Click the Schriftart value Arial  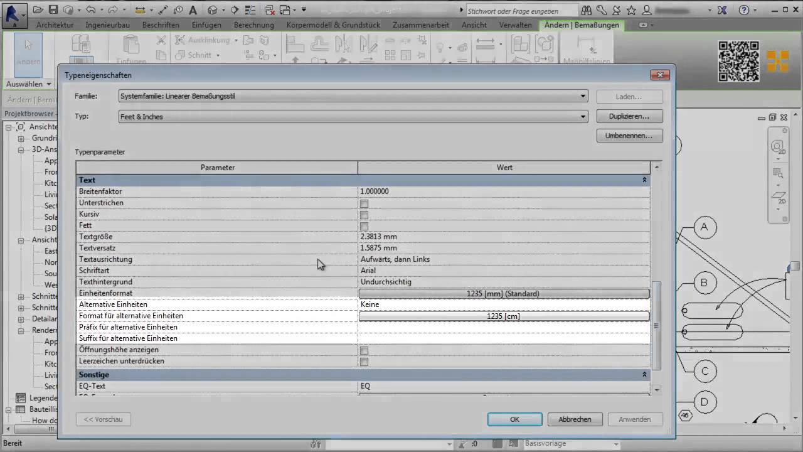504,271
